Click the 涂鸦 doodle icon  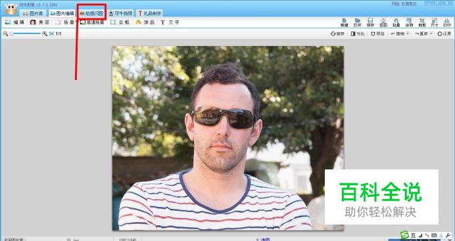pyautogui.click(x=409, y=22)
